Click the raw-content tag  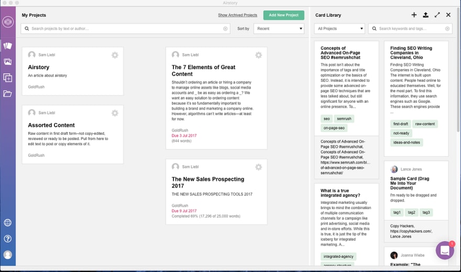click(425, 124)
